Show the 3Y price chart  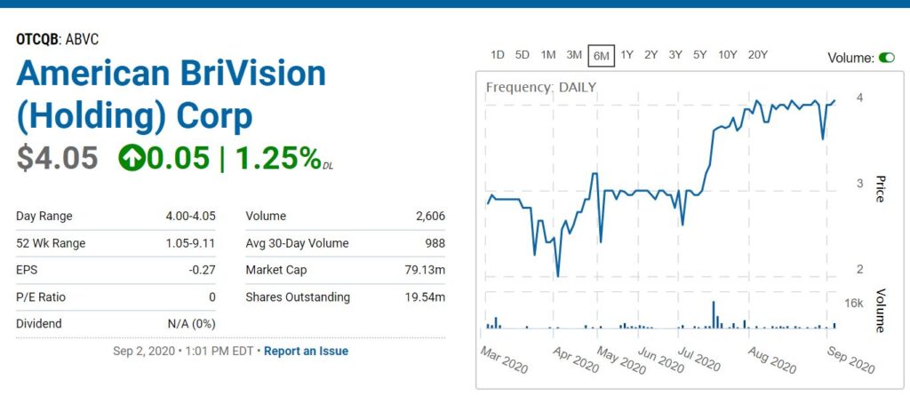click(x=675, y=55)
